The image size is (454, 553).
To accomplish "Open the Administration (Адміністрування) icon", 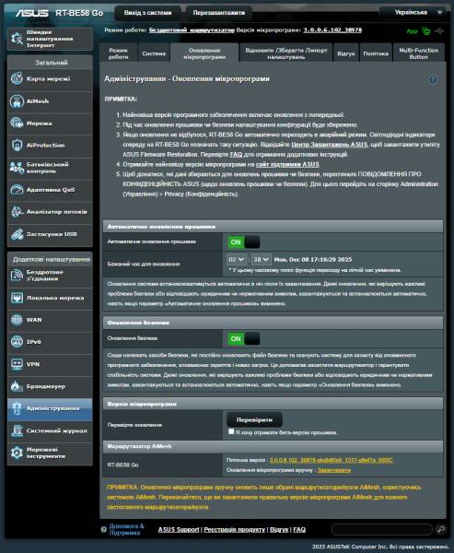I will 17,408.
